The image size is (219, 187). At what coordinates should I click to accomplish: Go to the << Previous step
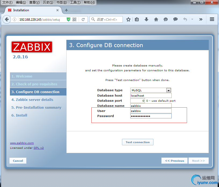pyautogui.click(x=174, y=161)
